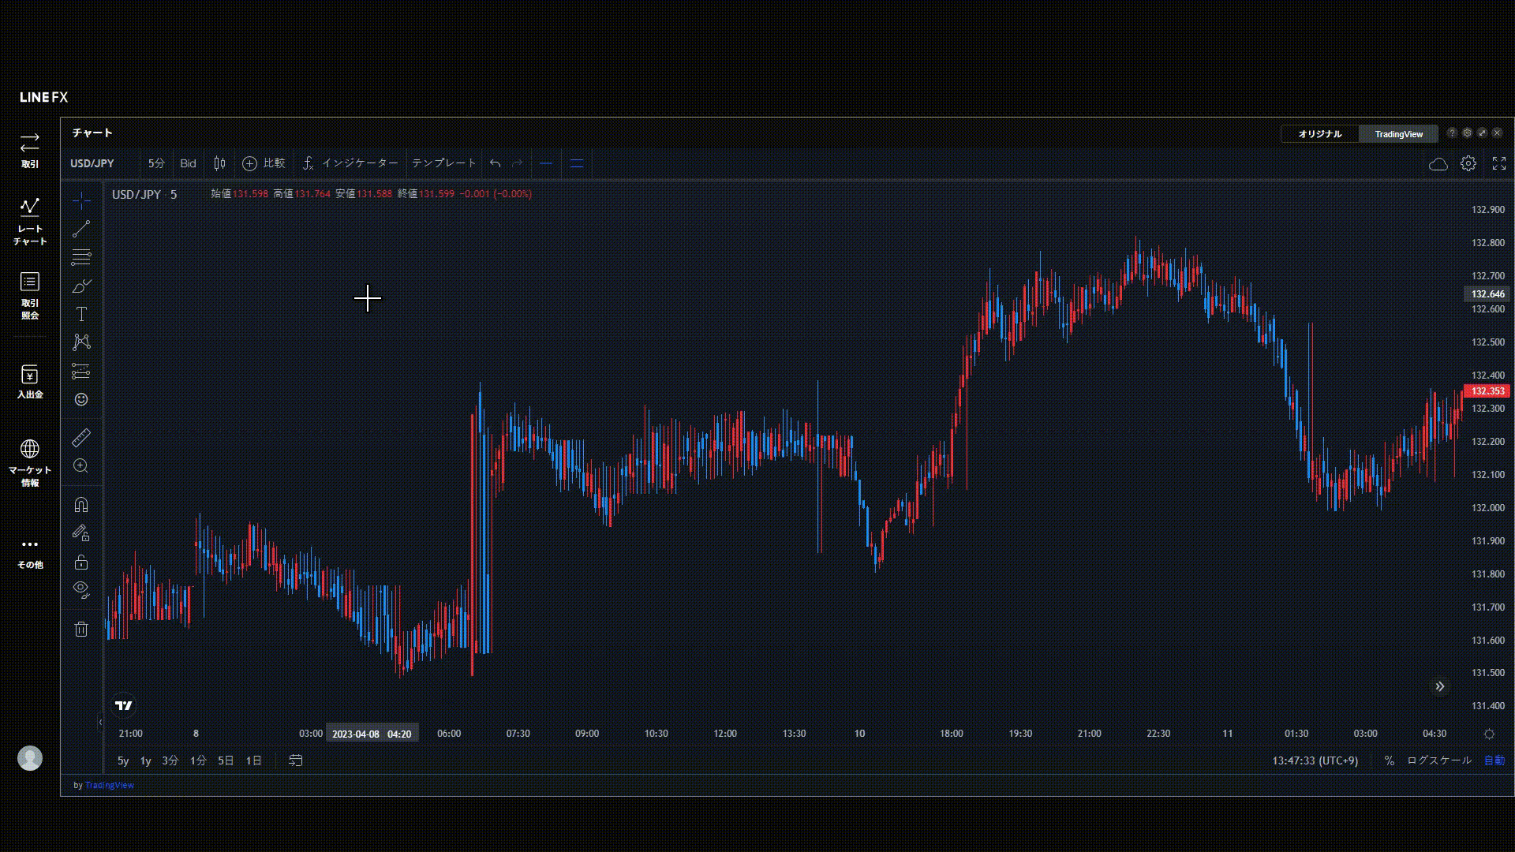
Task: Click the cloud save icon
Action: coord(1438,163)
